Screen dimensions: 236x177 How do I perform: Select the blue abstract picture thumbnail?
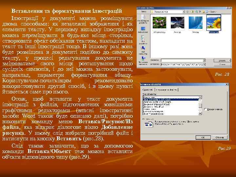tap(195, 23)
